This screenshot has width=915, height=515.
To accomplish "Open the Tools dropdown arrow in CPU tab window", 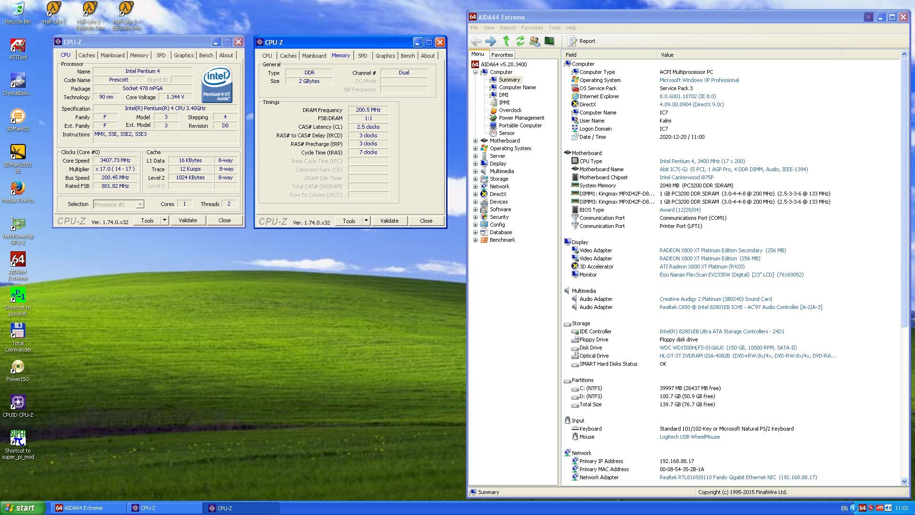I will (x=164, y=220).
